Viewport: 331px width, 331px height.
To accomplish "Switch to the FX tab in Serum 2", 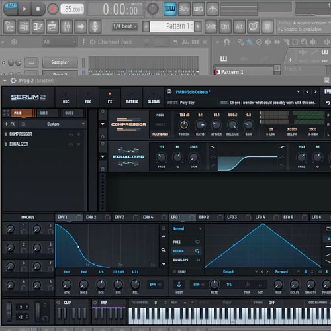I will click(x=110, y=98).
